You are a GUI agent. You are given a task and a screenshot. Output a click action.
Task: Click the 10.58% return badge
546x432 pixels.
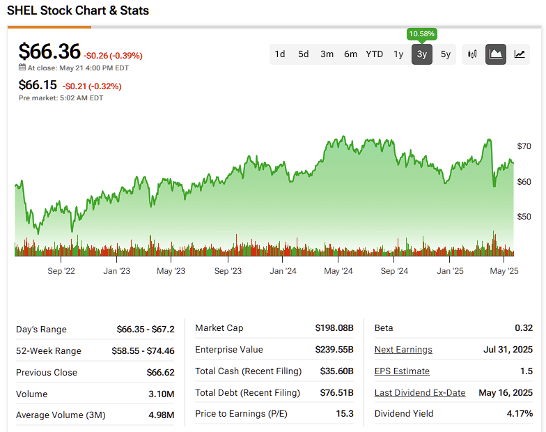point(422,33)
